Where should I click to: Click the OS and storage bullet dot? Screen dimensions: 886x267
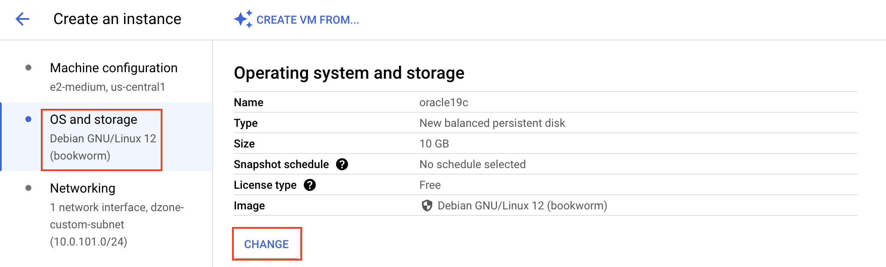(x=28, y=119)
